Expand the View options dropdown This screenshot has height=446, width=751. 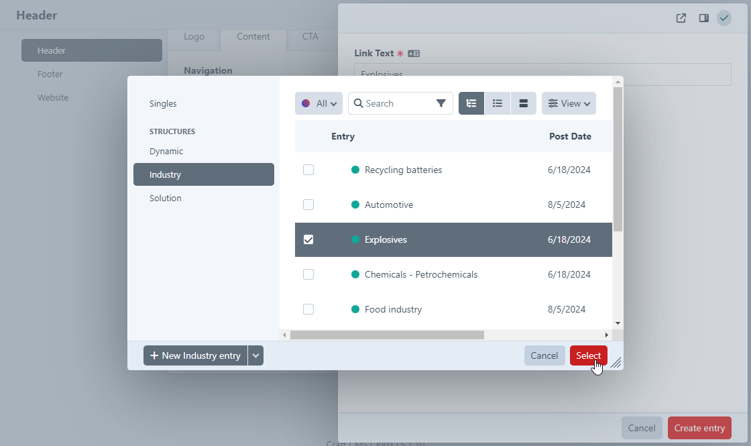(x=569, y=103)
